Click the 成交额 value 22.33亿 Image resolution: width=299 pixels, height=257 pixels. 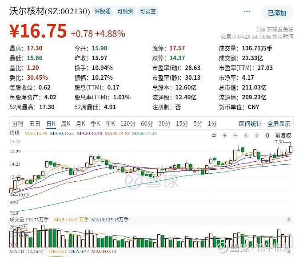tap(252, 58)
